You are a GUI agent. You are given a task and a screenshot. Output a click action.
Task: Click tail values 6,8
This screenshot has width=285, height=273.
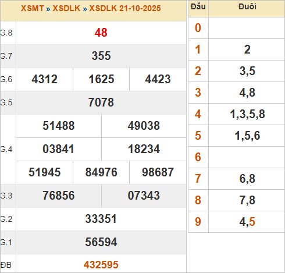(x=247, y=179)
